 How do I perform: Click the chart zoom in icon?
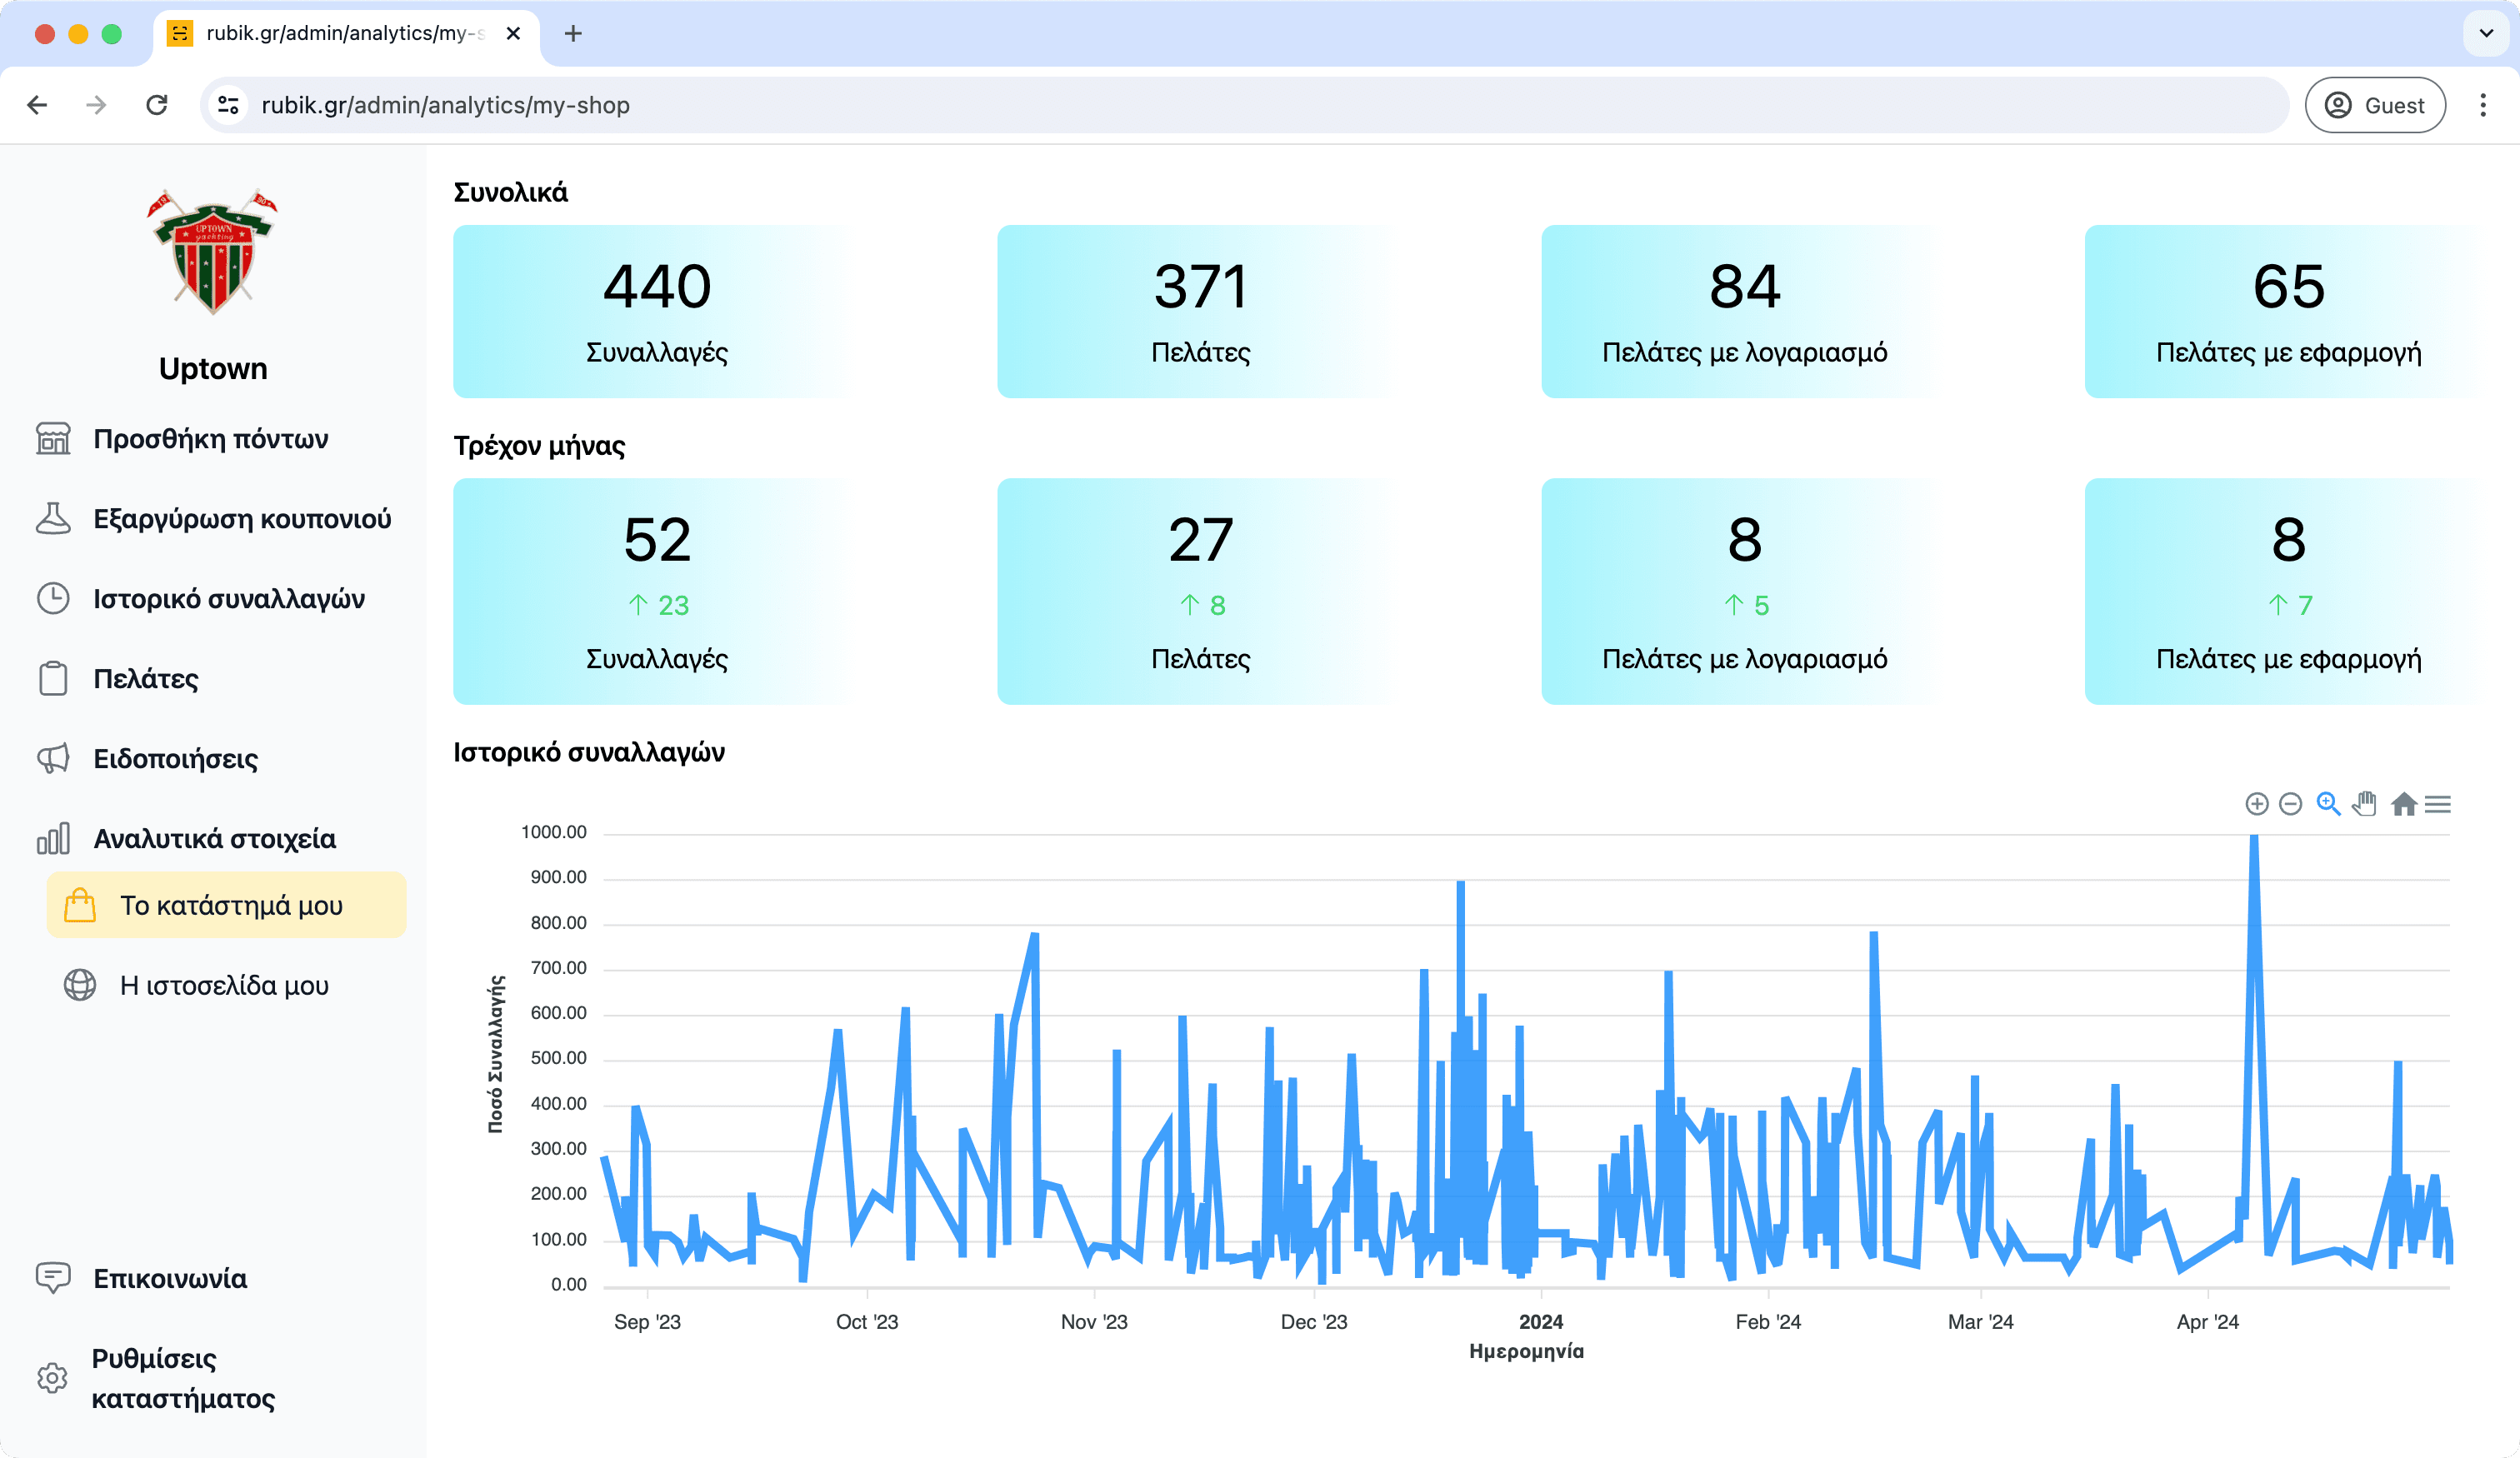(x=2256, y=804)
